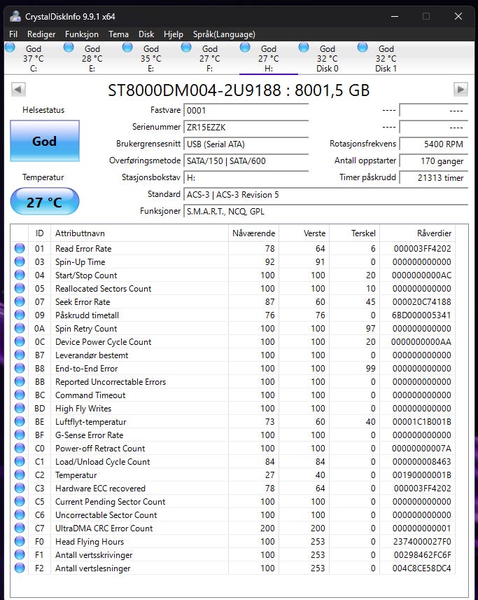Go to the next disk with the right arrow
This screenshot has width=478, height=600.
point(461,90)
